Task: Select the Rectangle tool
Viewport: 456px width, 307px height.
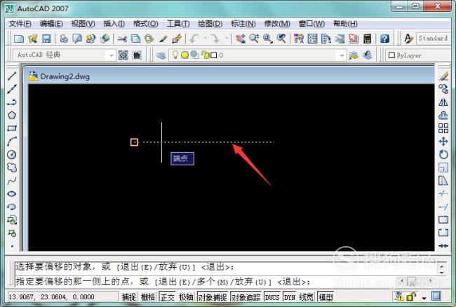Action: tap(12, 128)
